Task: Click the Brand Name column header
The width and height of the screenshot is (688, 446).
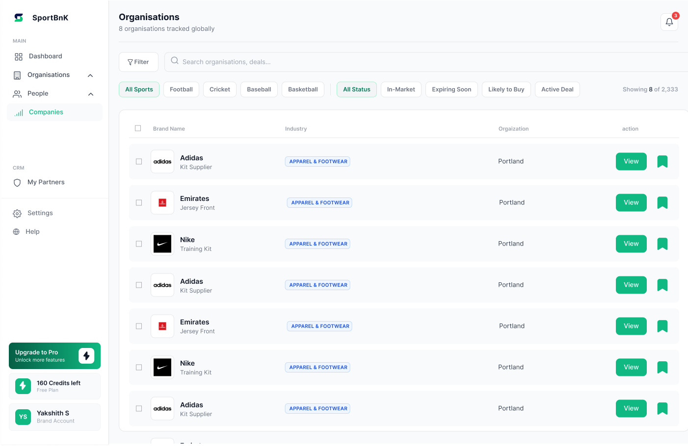Action: pos(169,129)
